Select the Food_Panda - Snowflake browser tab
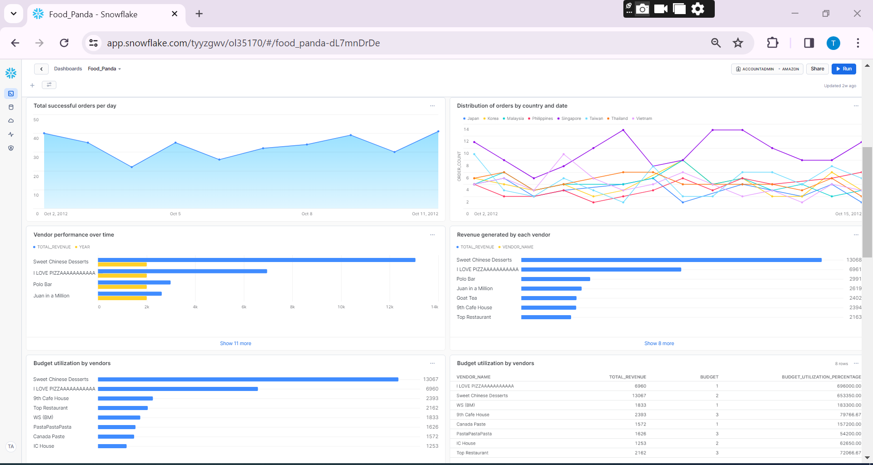The image size is (873, 465). click(106, 14)
